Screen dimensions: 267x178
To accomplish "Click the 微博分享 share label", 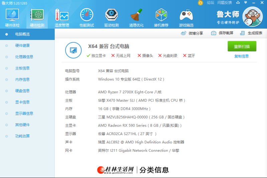I will [196, 33].
